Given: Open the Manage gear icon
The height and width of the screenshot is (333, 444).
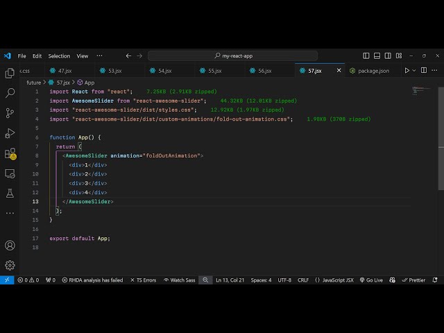Looking at the screenshot, I should [x=10, y=265].
